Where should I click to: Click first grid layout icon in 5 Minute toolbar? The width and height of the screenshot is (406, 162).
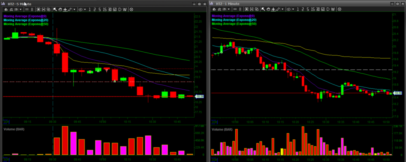pos(38,9)
